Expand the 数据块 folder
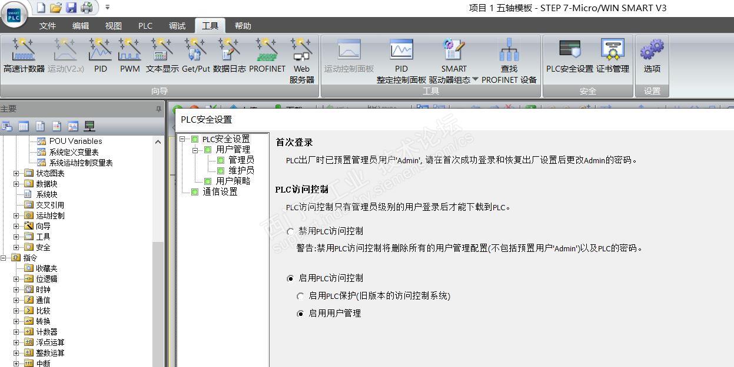 point(16,184)
